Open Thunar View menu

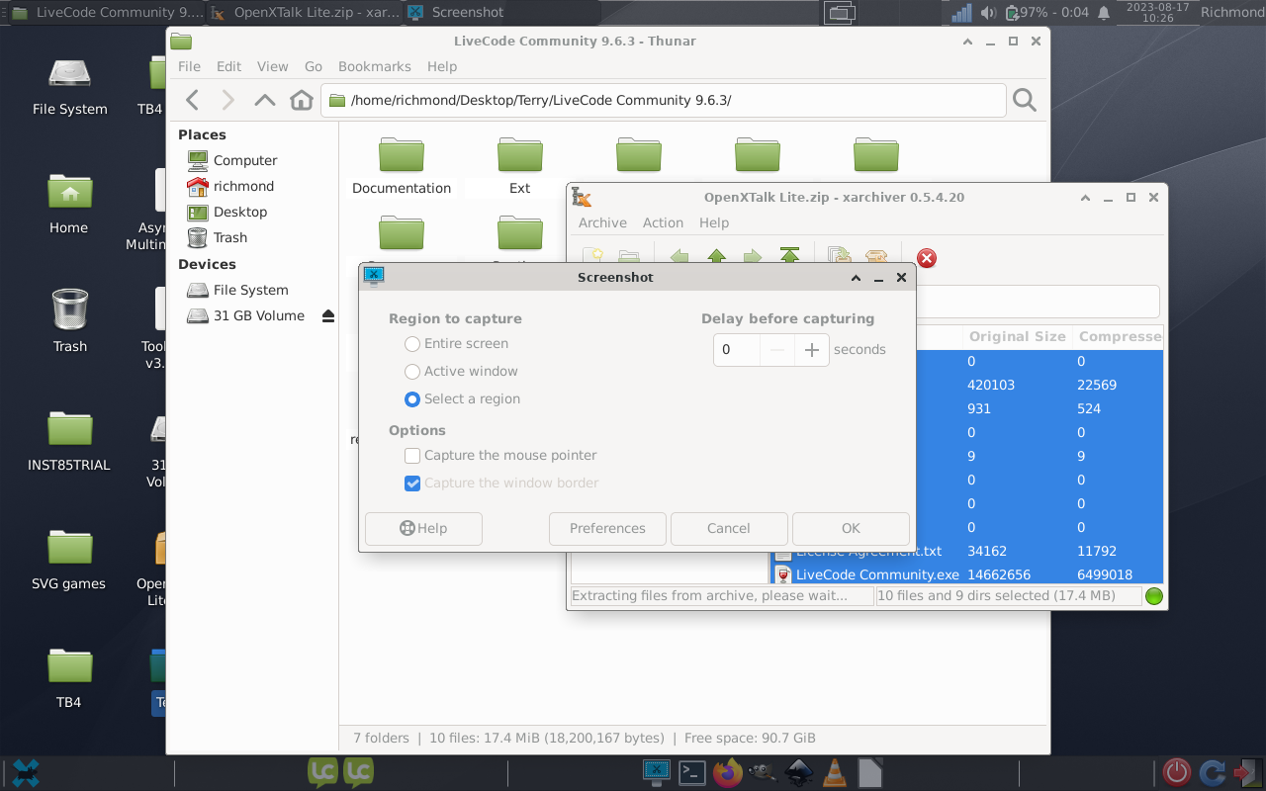272,66
